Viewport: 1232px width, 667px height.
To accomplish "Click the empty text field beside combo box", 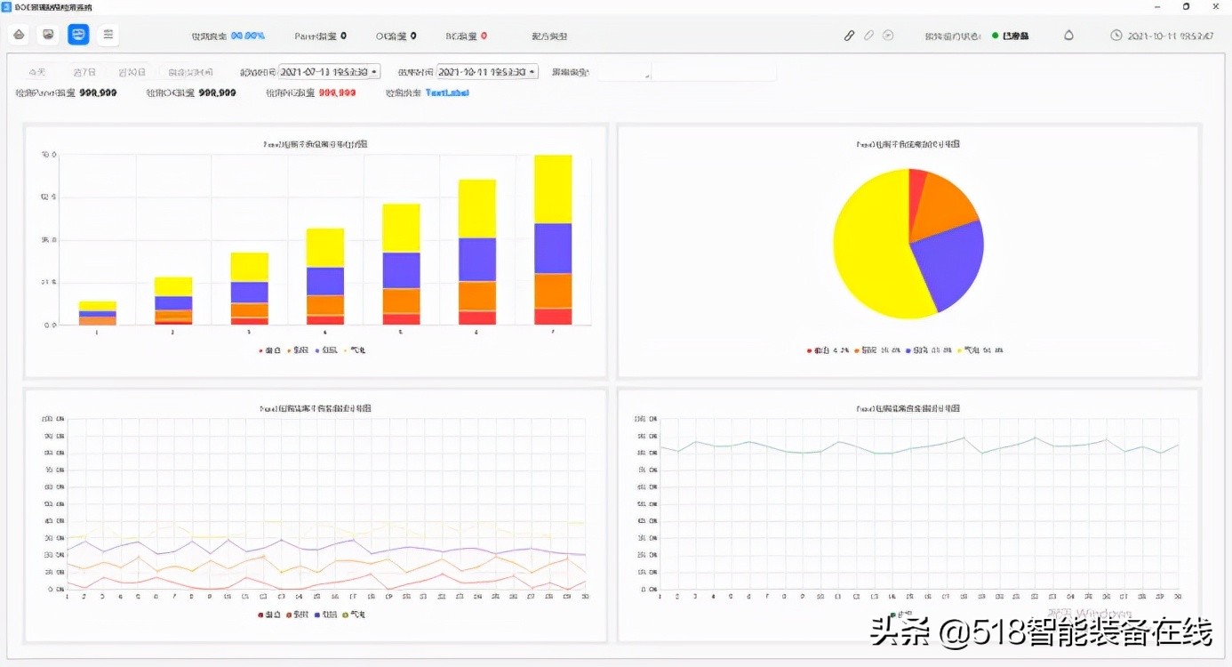I will [714, 72].
